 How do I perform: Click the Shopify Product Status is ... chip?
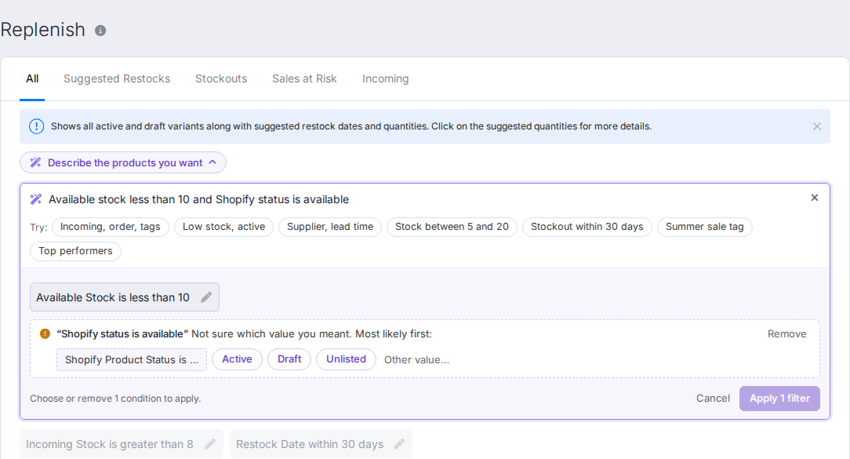132,359
